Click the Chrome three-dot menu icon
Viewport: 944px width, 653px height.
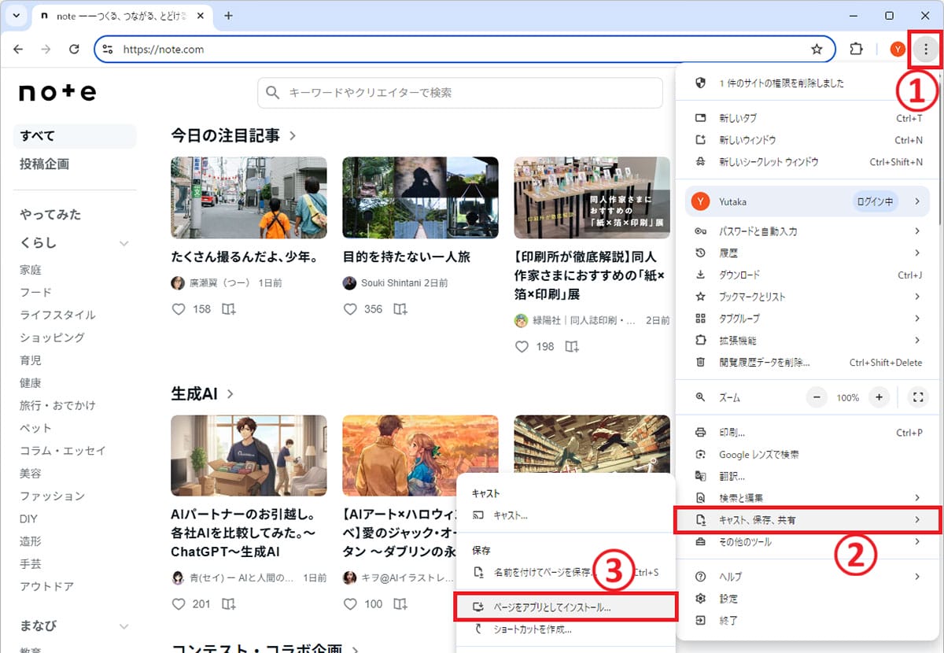pos(926,50)
